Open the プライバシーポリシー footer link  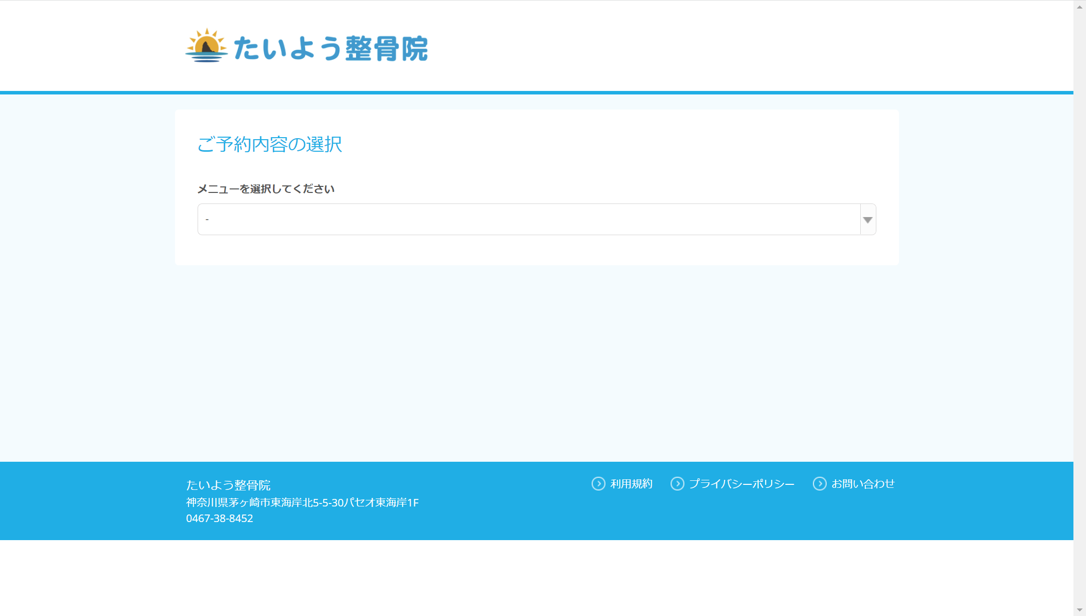click(x=741, y=484)
